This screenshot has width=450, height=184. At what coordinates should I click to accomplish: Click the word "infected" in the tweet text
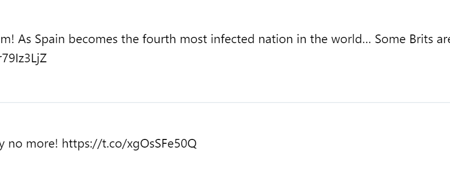pos(233,39)
